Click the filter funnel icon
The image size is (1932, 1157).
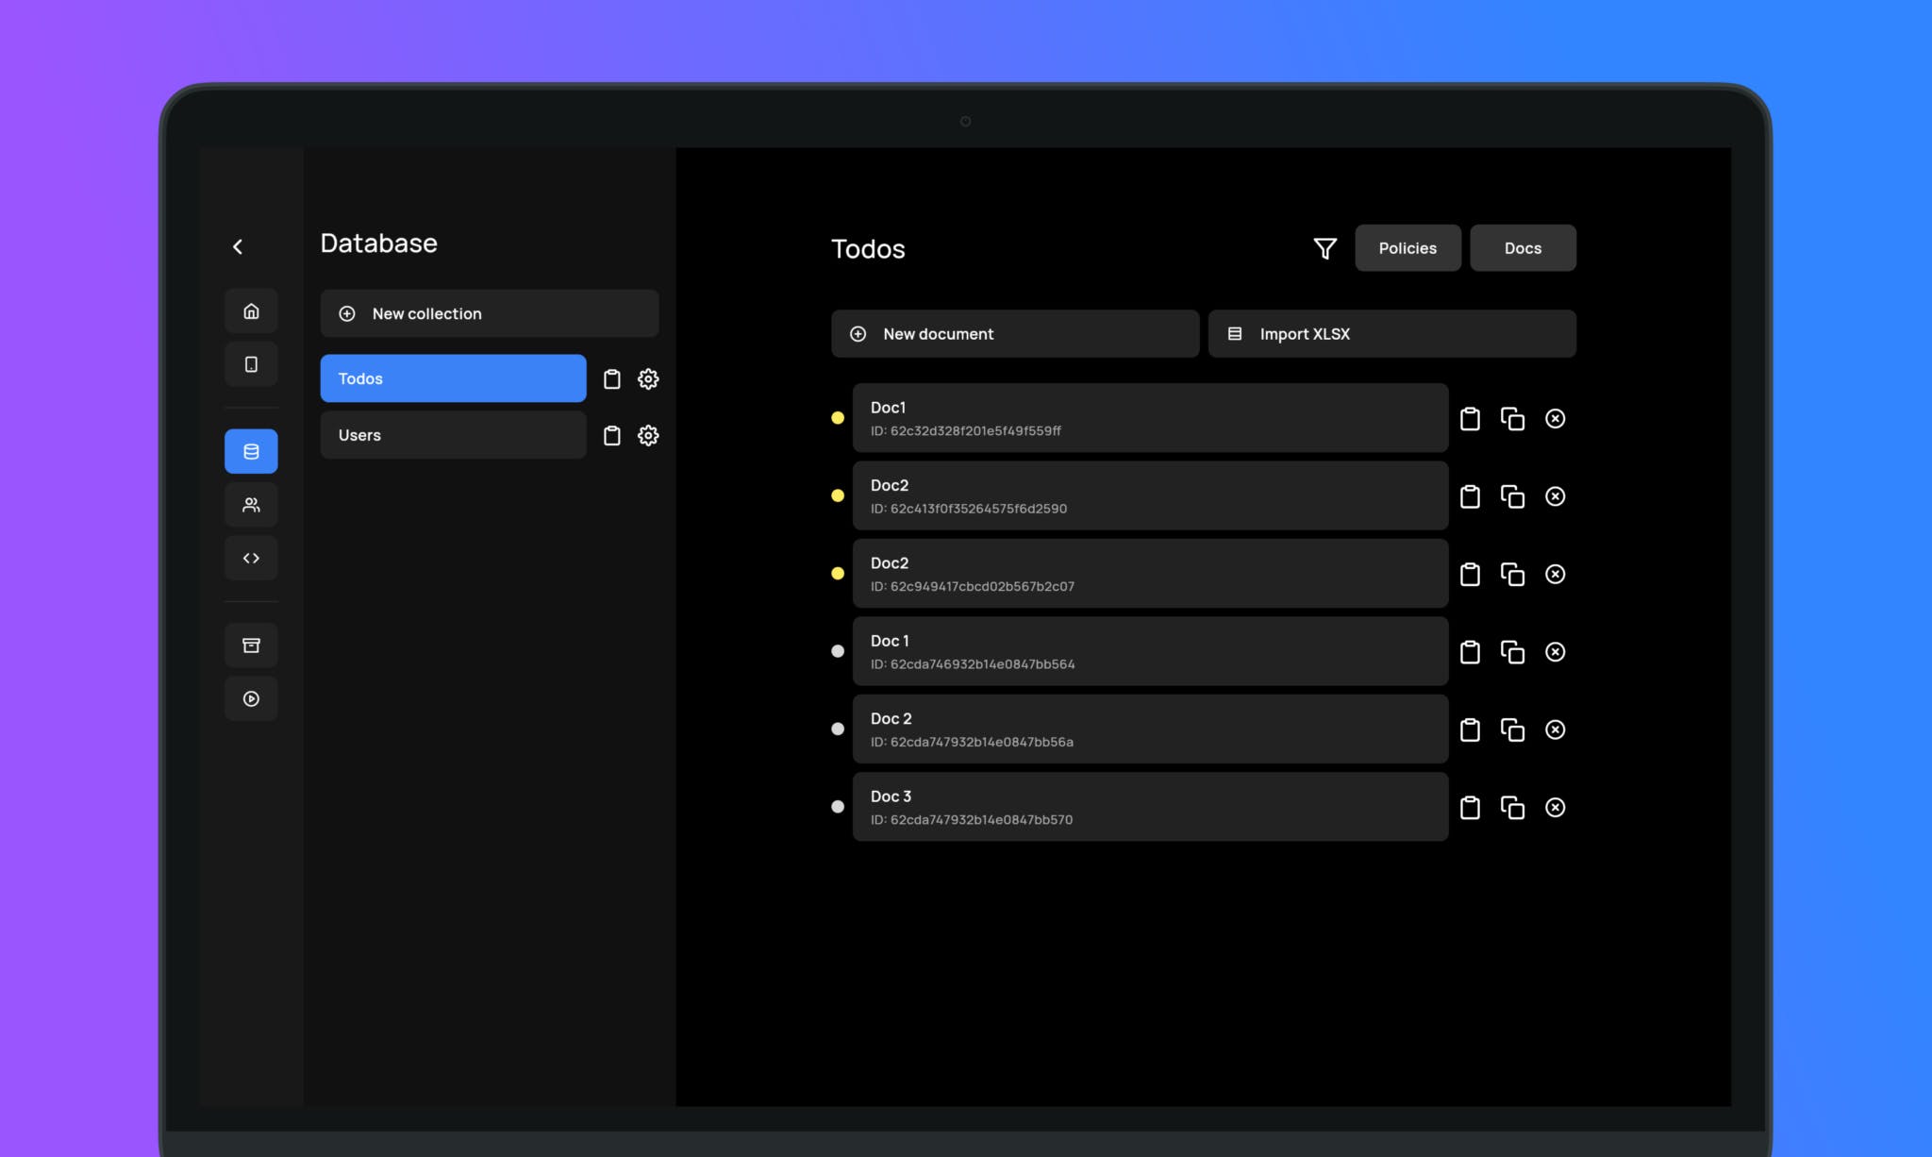[x=1324, y=248]
